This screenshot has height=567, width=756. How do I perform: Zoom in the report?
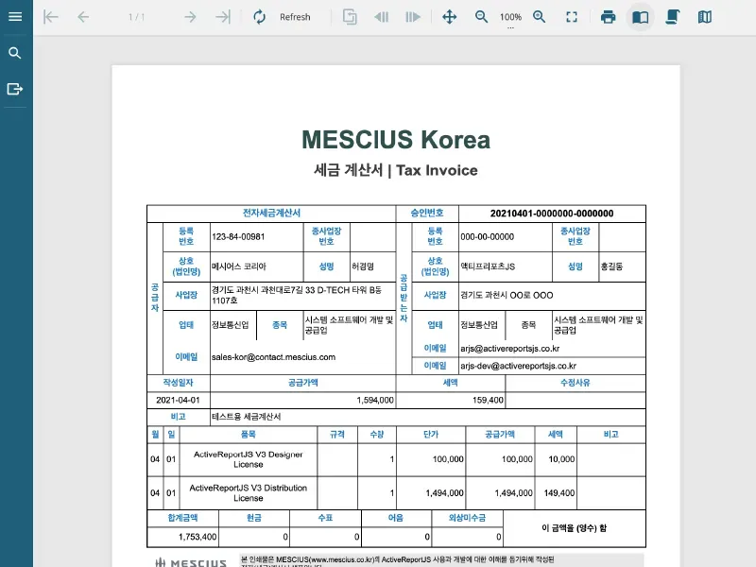[x=540, y=17]
